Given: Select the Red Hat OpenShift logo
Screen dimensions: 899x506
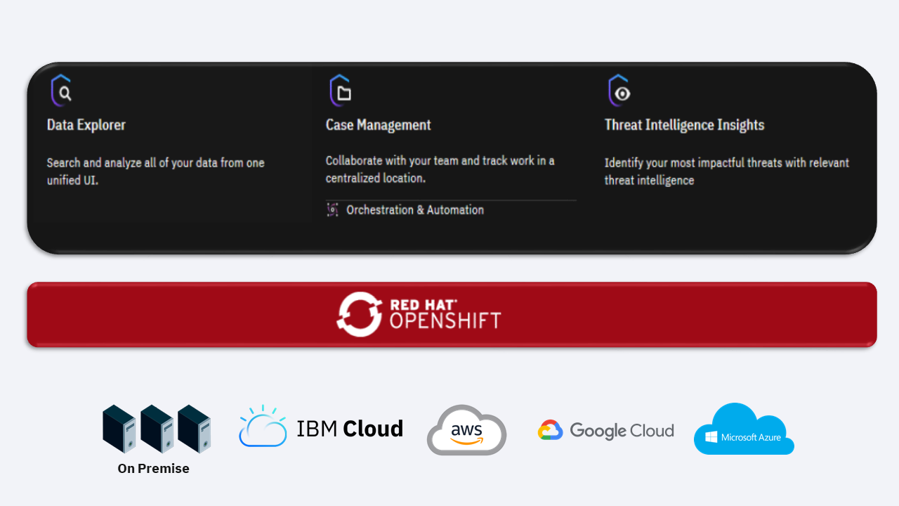Looking at the screenshot, I should [419, 314].
